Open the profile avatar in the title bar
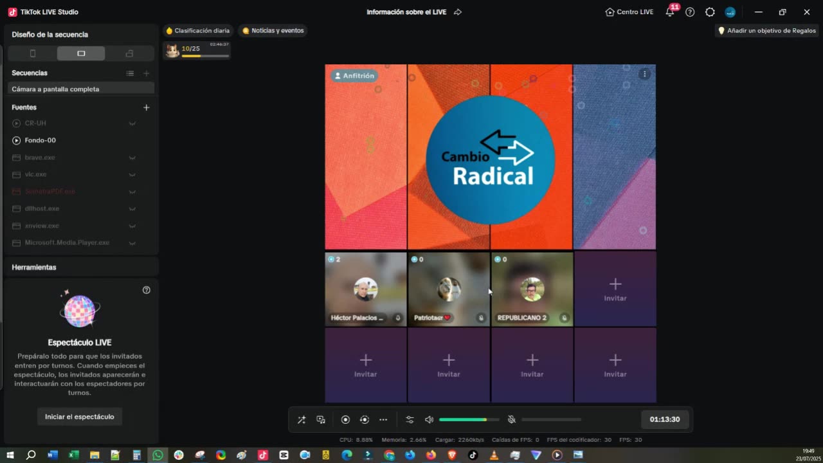 [730, 12]
